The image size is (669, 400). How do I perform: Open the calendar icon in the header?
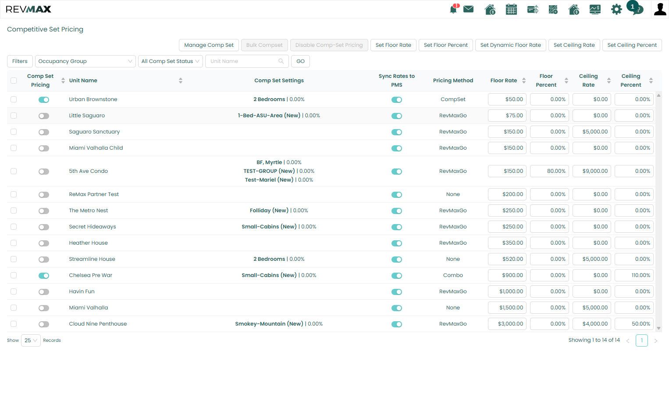[x=511, y=9]
